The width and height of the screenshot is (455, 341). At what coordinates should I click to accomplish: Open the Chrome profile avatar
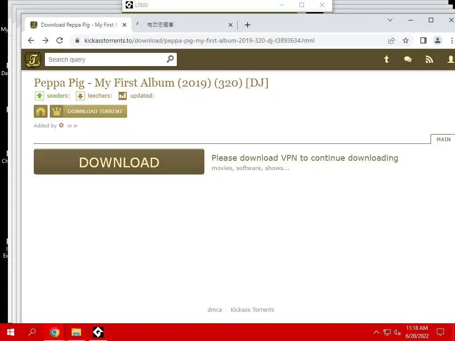438,40
